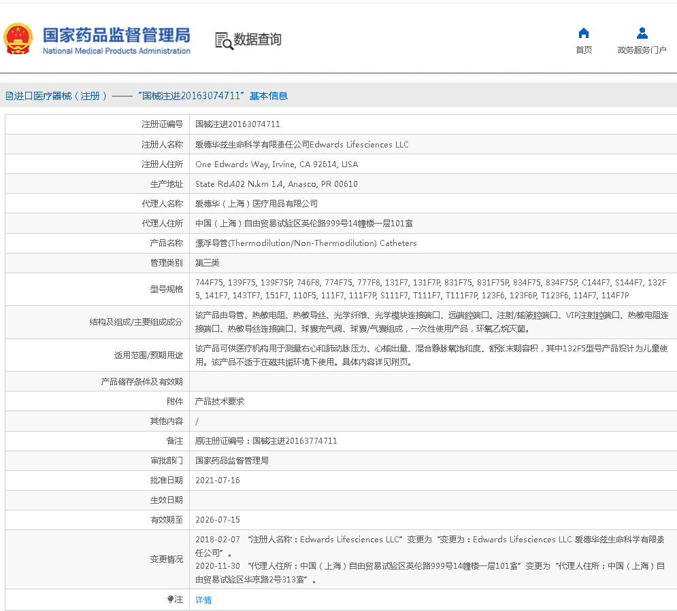Click the national emblem logo

click(18, 38)
